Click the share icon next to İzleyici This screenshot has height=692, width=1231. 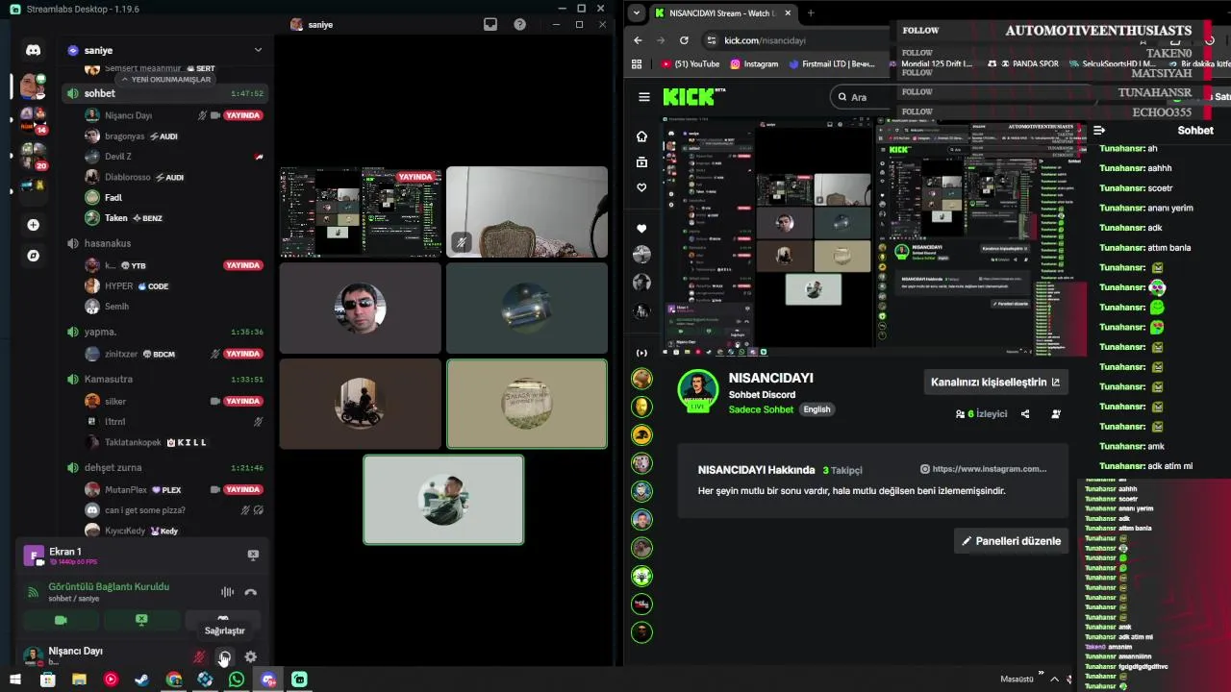(x=1025, y=414)
